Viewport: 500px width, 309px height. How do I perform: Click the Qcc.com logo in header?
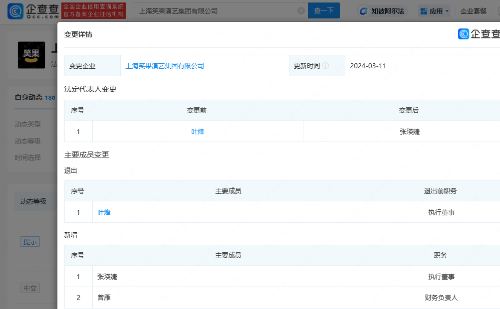click(x=33, y=11)
